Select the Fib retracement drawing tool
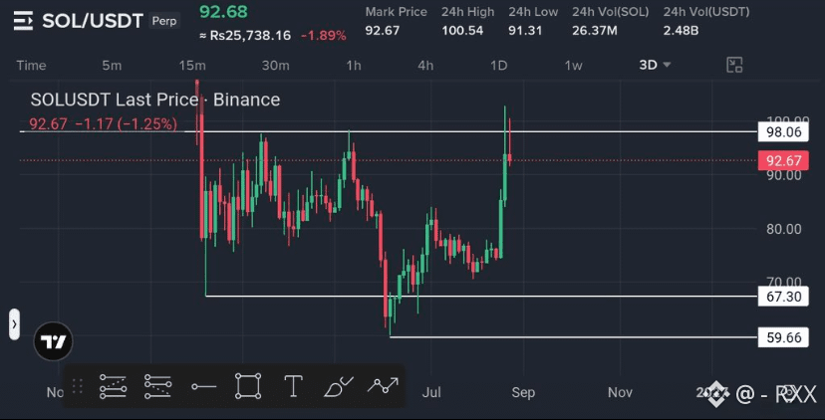This screenshot has height=420, width=825. tap(113, 386)
